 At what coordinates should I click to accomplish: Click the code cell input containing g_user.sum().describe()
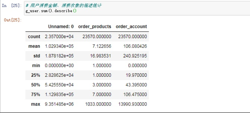[x=137, y=8]
